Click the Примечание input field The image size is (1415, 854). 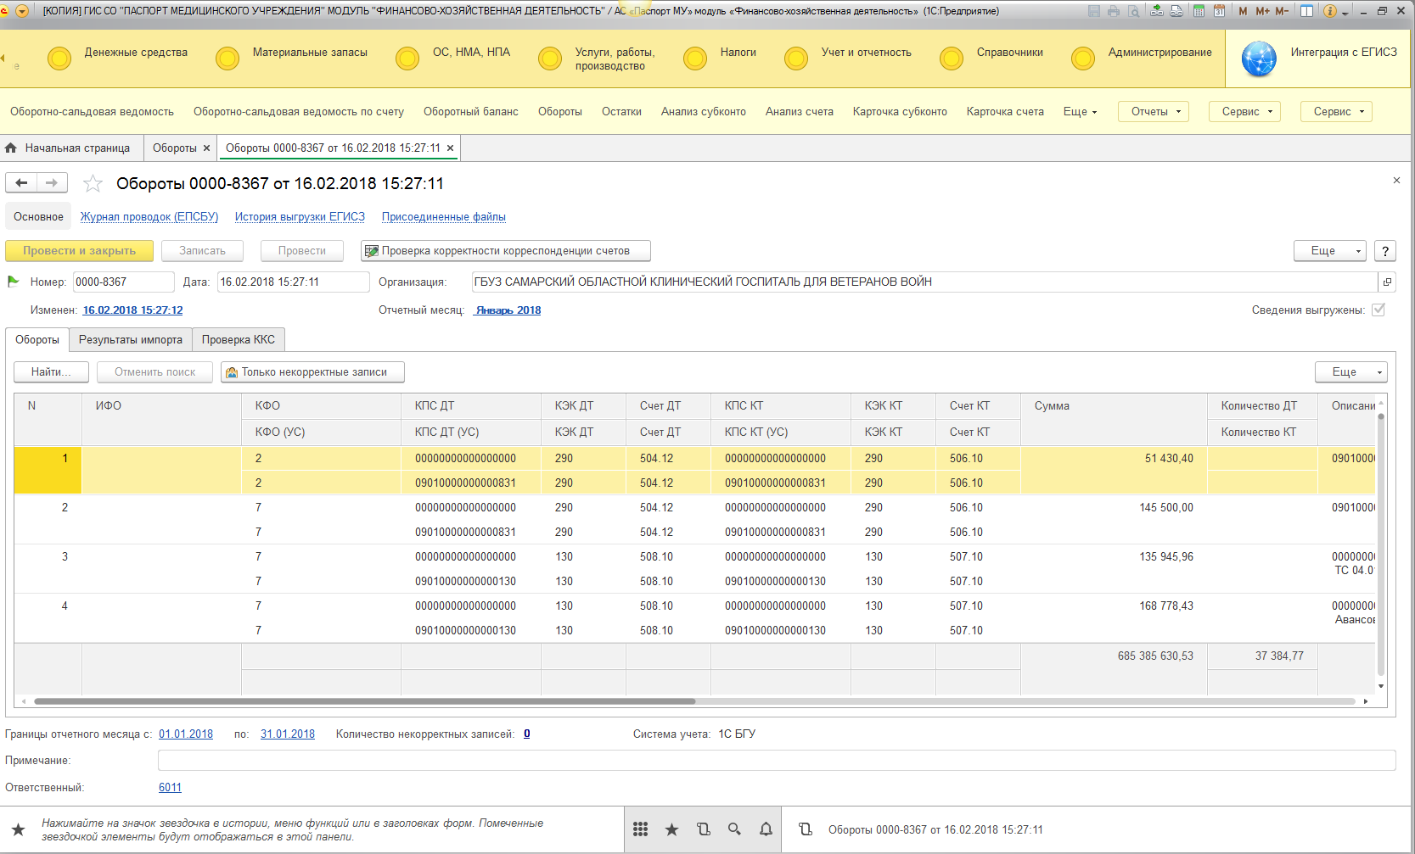pyautogui.click(x=777, y=761)
